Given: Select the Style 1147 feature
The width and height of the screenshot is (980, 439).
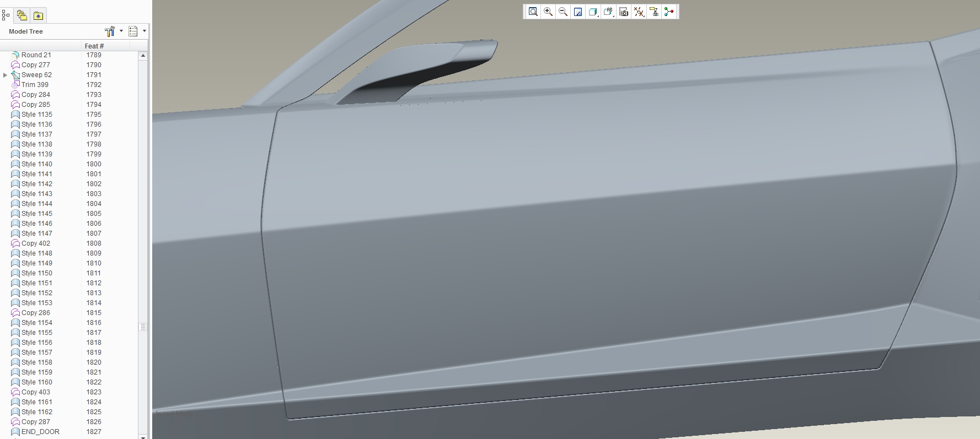Looking at the screenshot, I should (37, 234).
